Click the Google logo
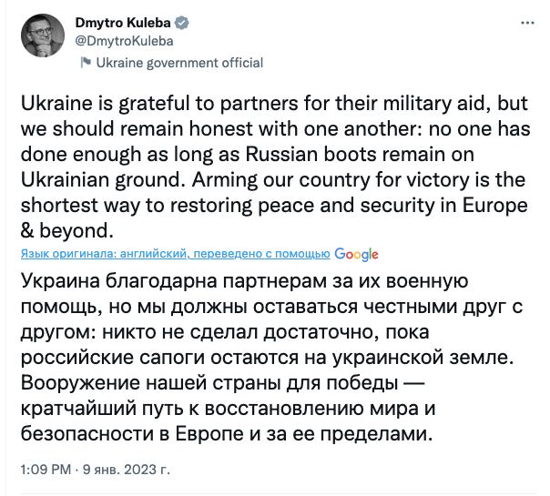Image resolution: width=550 pixels, height=496 pixels. point(356,254)
